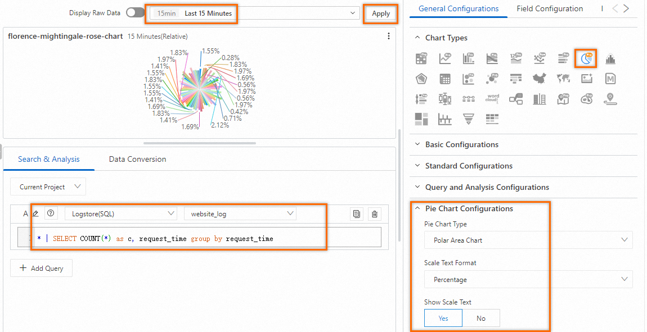
Task: Click the pencil edit icon beside query A
Action: point(35,213)
